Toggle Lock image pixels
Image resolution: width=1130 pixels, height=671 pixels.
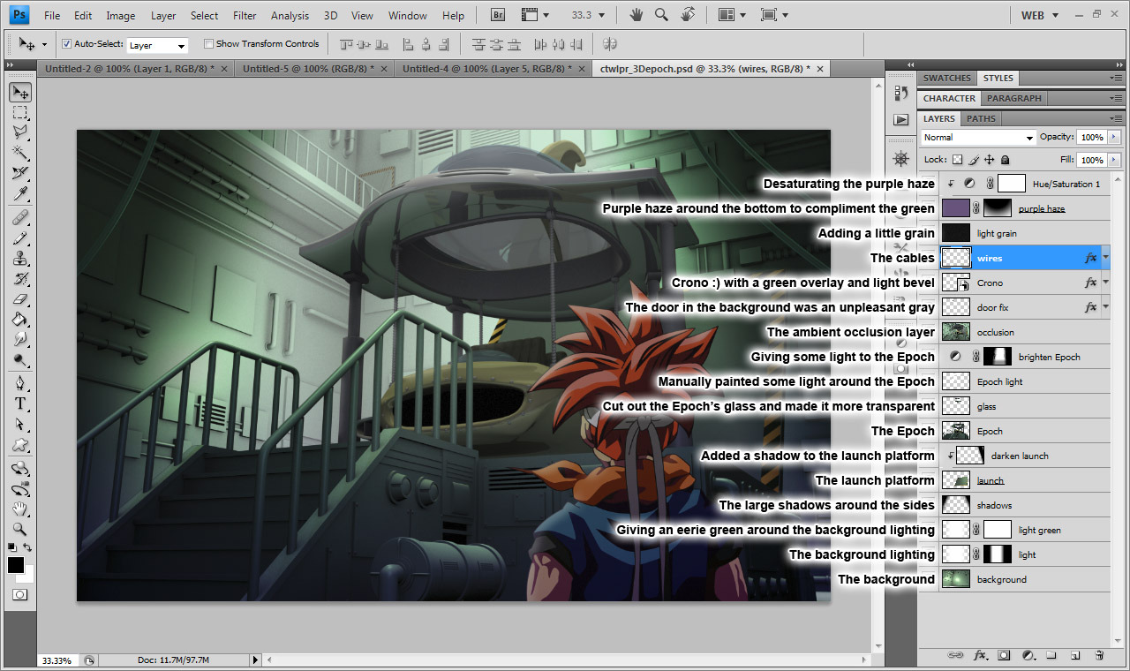pos(974,160)
